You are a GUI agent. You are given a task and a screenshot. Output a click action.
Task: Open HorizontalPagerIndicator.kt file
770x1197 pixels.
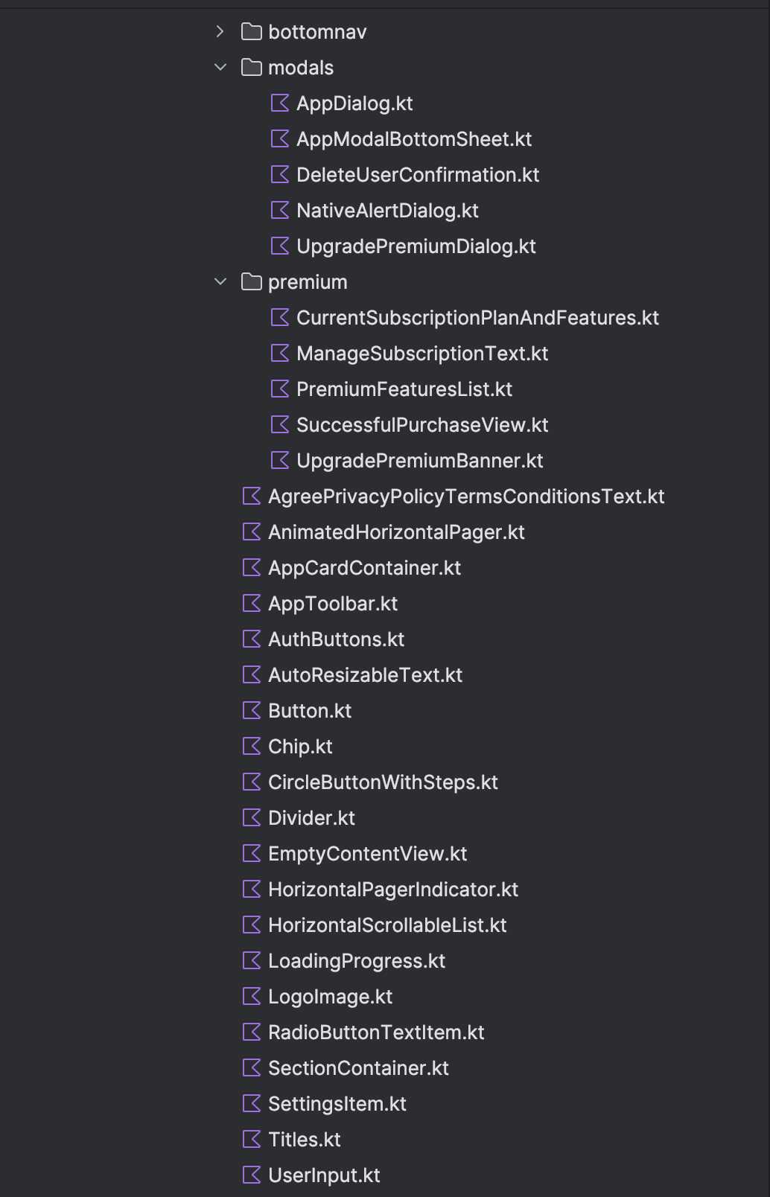click(393, 890)
